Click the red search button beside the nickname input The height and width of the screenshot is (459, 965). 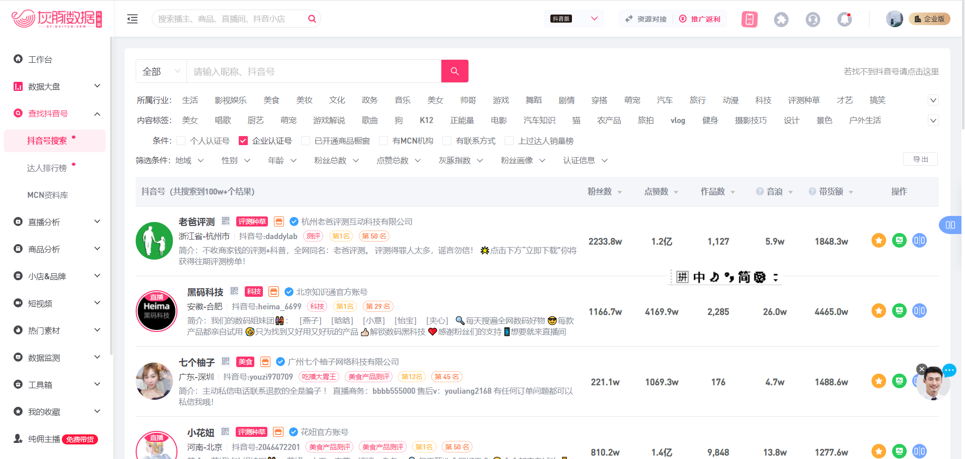[455, 71]
